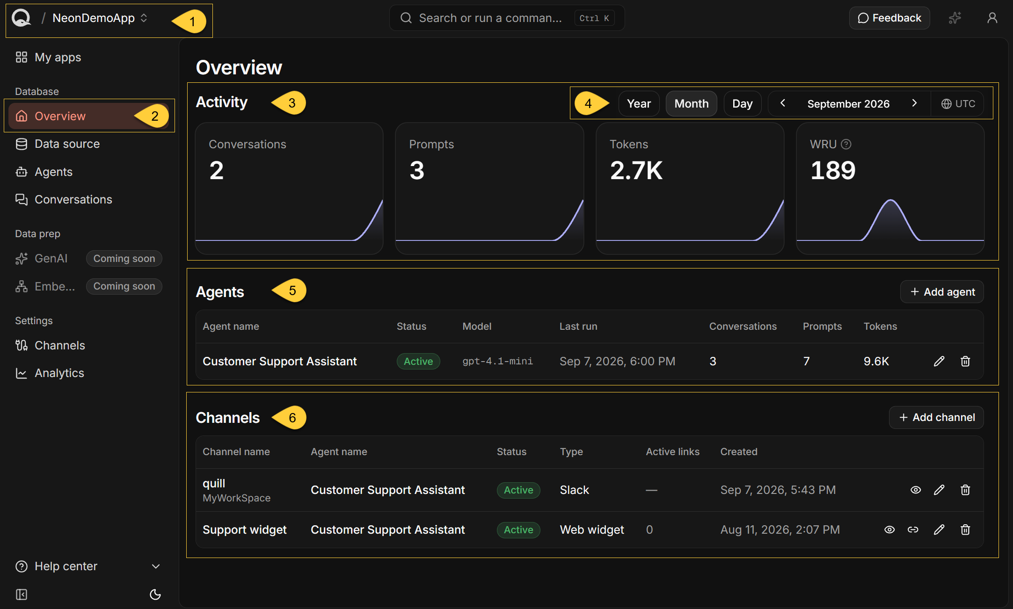
Task: Delete the quill channel
Action: click(x=965, y=490)
